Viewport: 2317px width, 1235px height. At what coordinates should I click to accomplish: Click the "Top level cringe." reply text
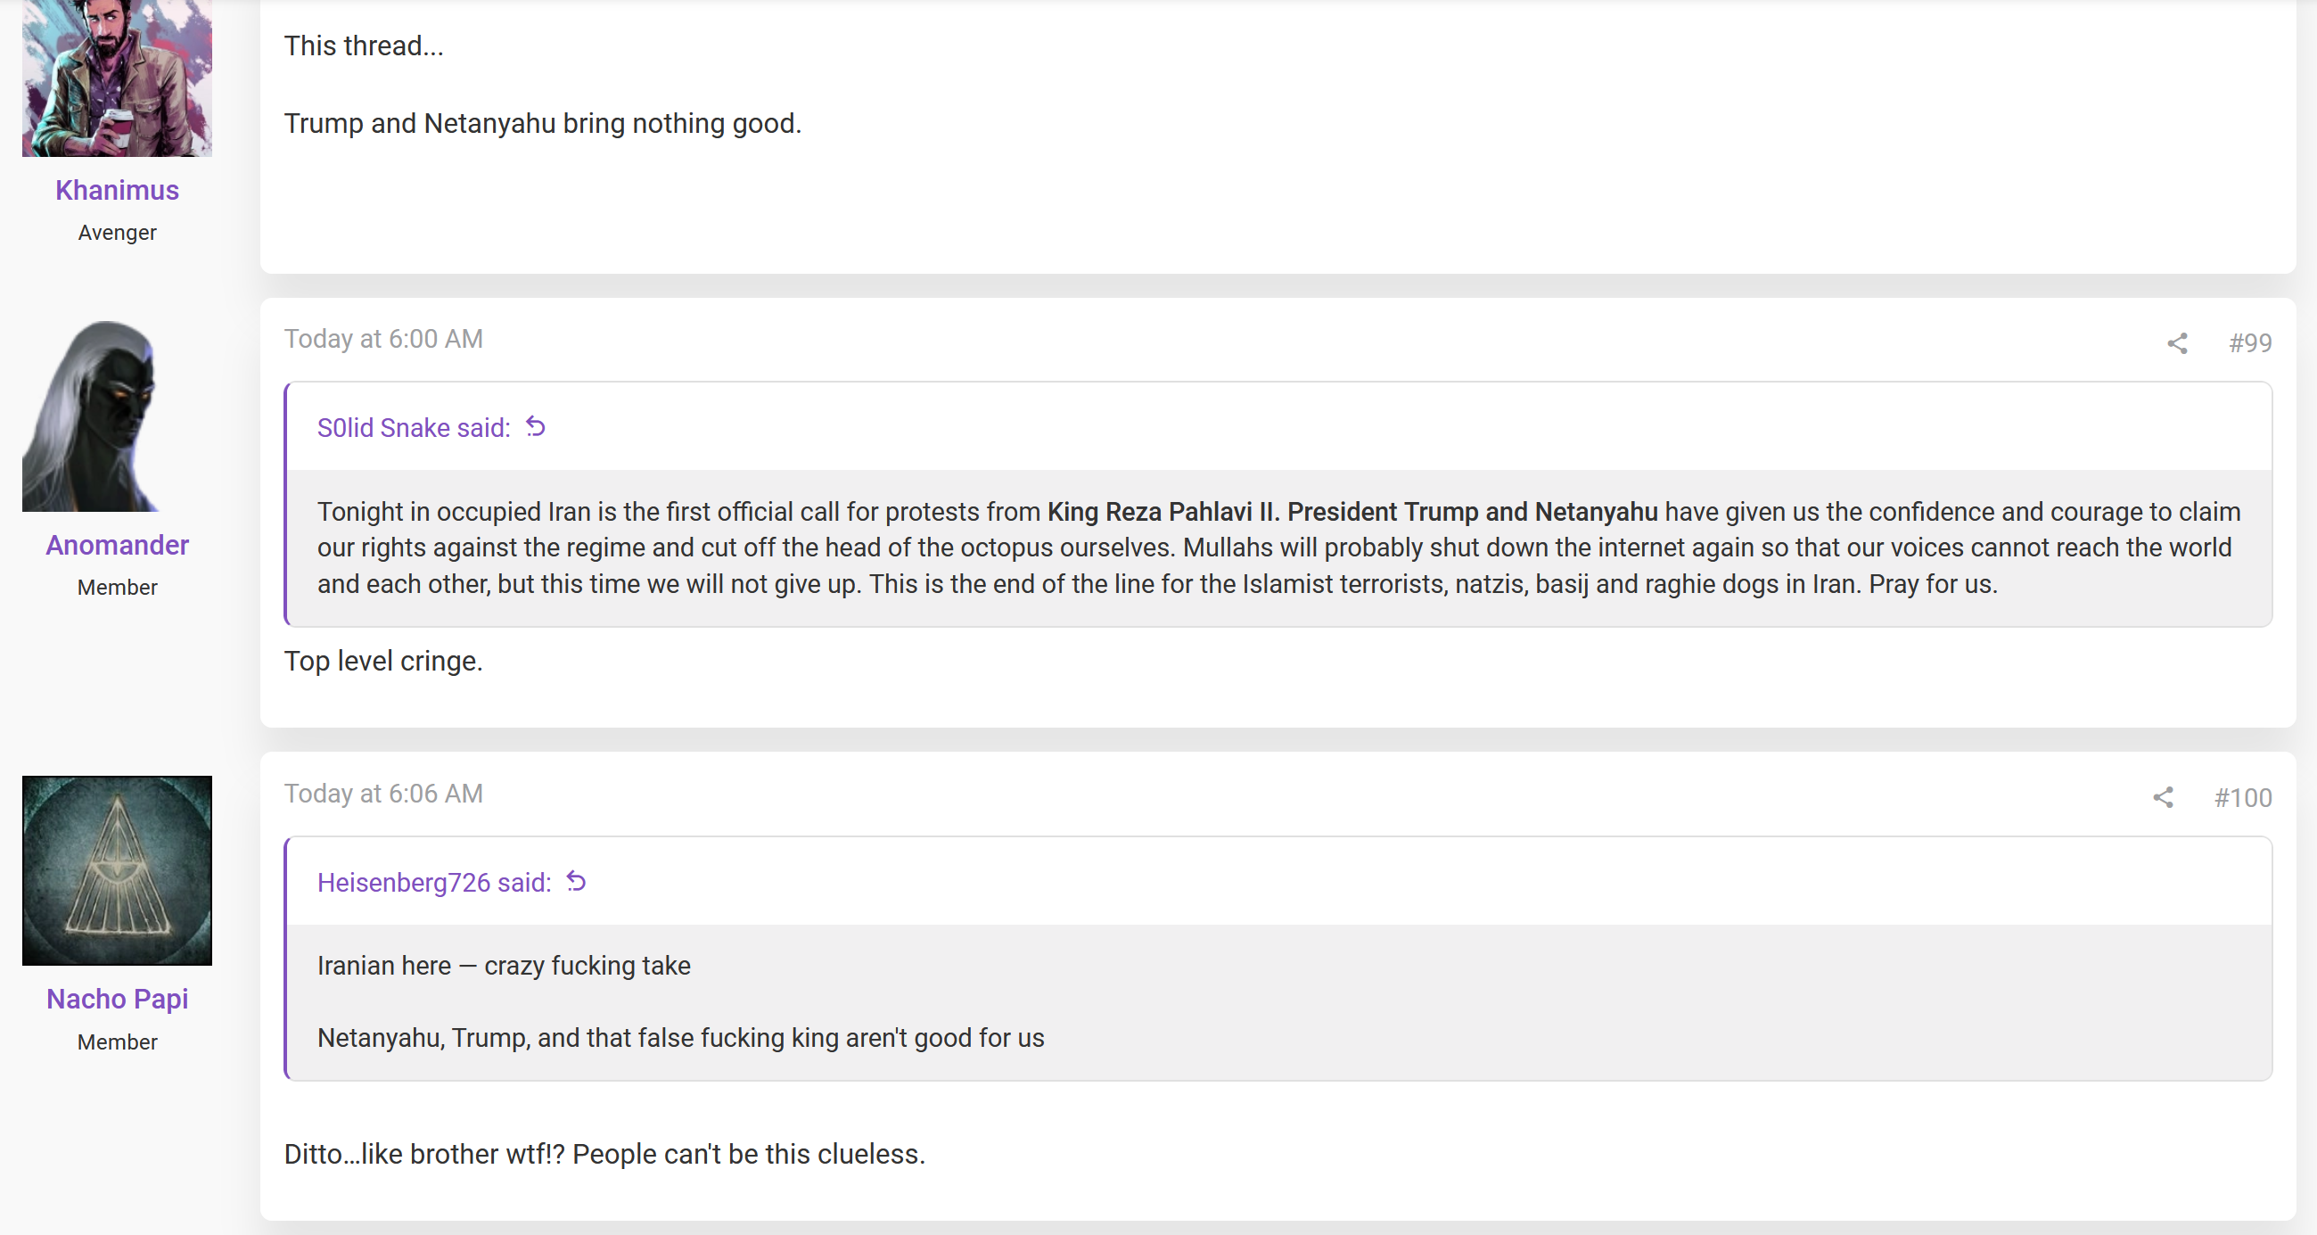click(383, 661)
